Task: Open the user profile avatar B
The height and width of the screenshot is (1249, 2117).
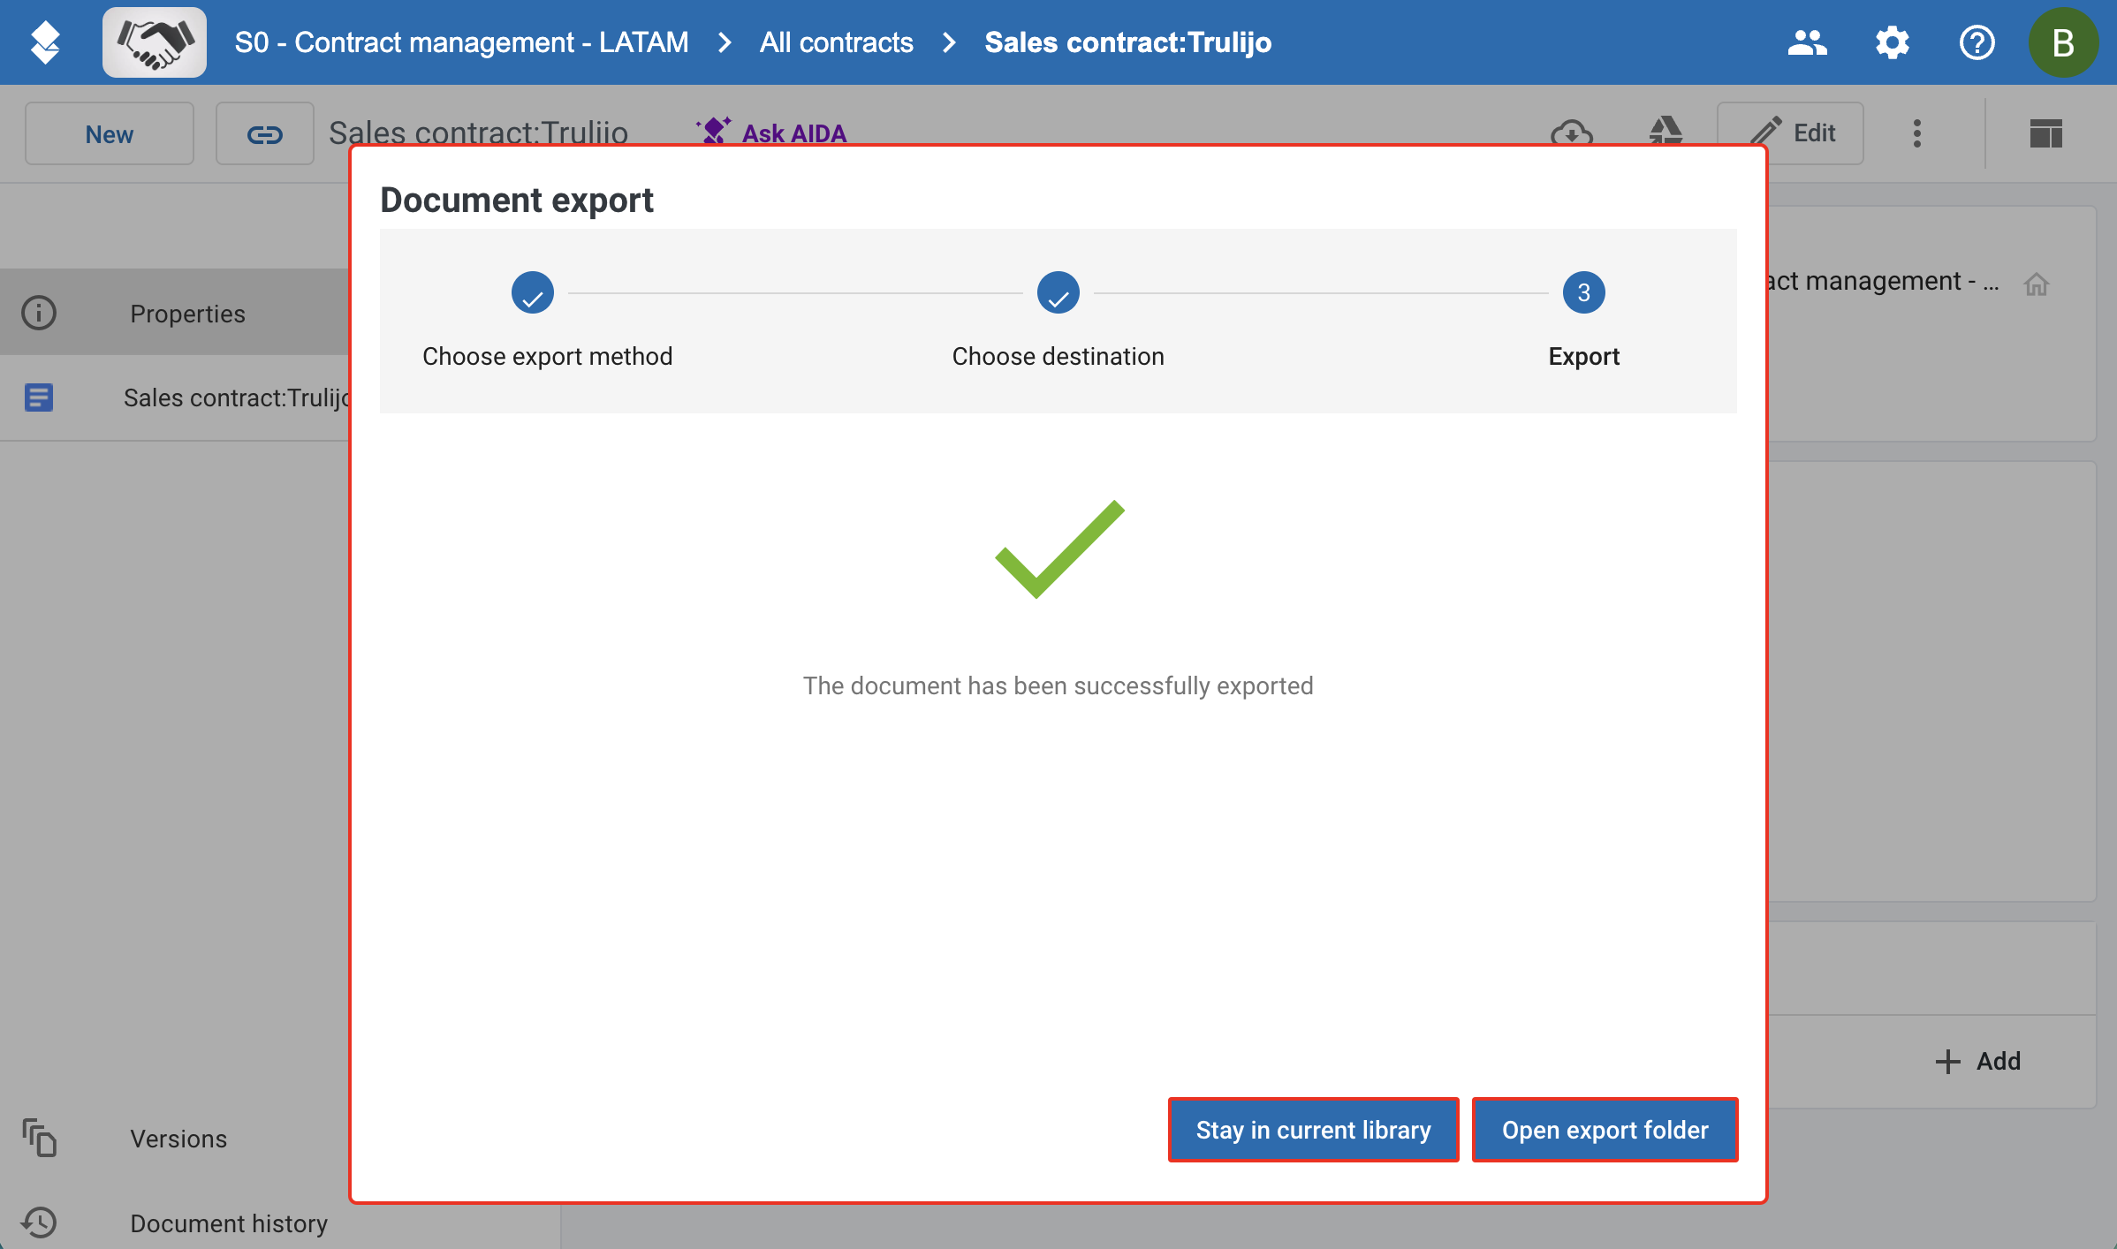Action: [2063, 42]
